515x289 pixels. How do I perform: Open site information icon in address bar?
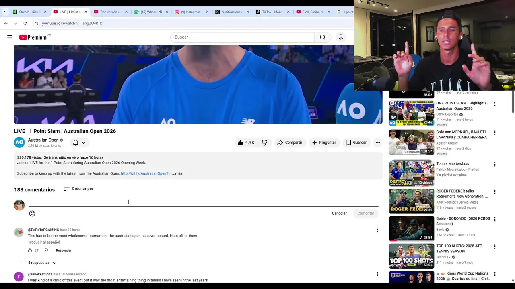point(37,23)
